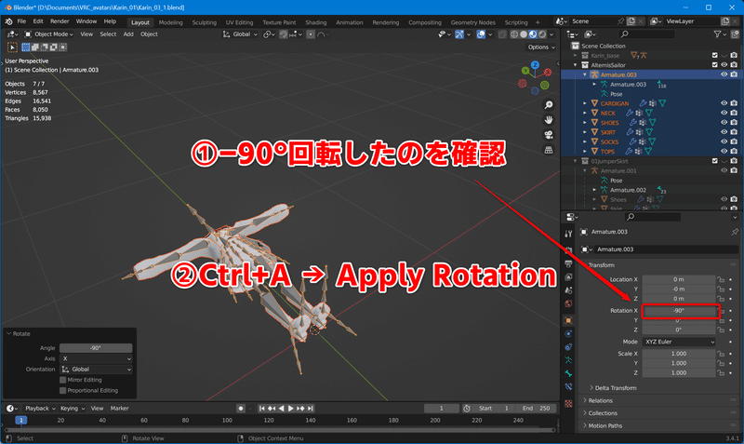Open the Armature data properties tab icon
The image size is (744, 444).
(x=568, y=360)
